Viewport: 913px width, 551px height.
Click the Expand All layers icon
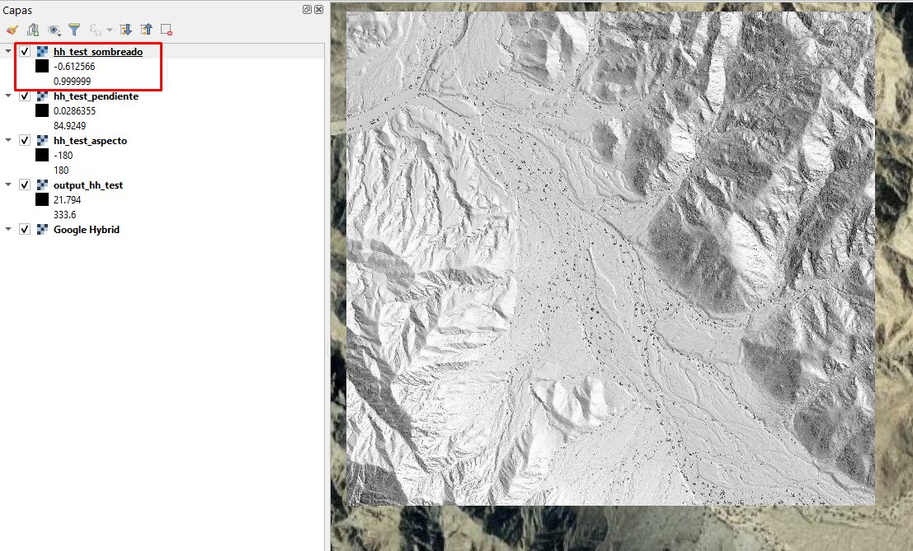(125, 29)
